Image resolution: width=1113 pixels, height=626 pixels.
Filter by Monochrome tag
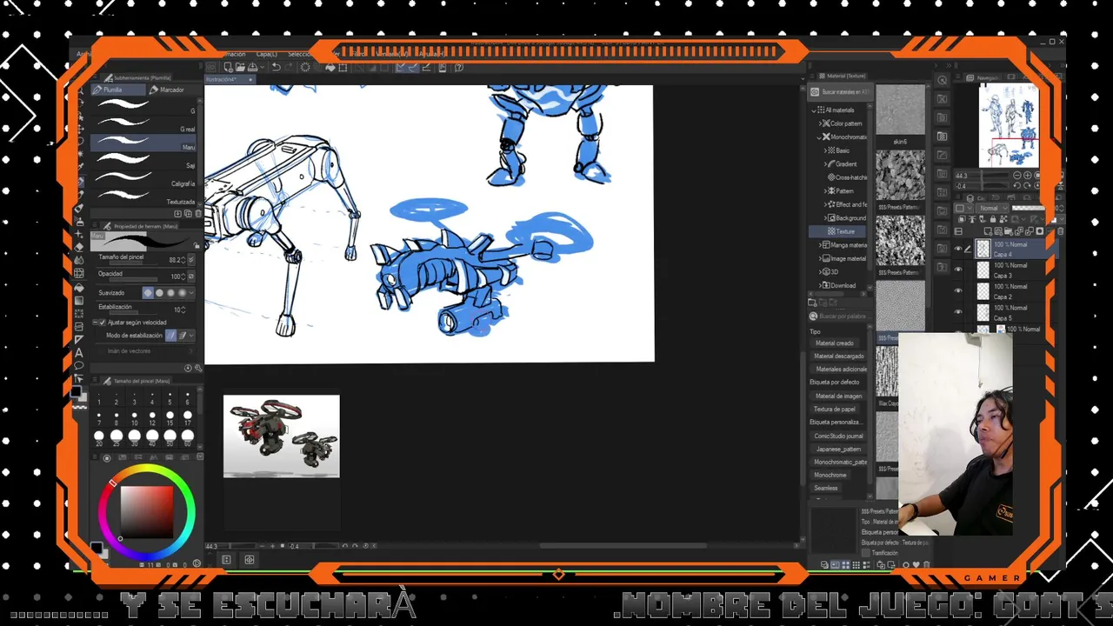pyautogui.click(x=830, y=476)
